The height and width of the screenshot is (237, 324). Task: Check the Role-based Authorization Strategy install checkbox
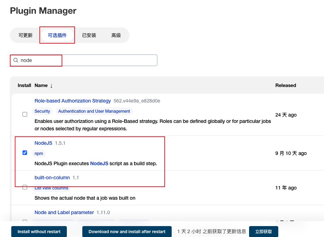(x=25, y=114)
